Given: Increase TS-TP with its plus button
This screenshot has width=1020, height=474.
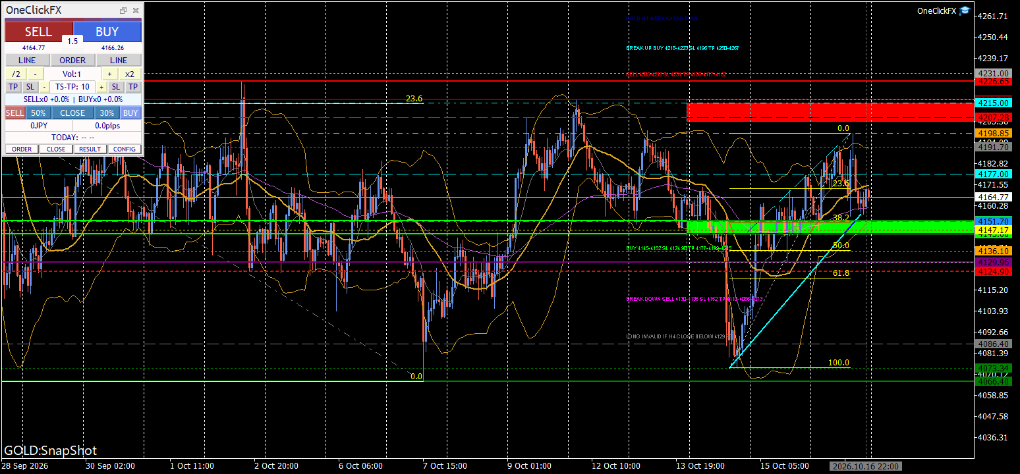Looking at the screenshot, I should [x=101, y=87].
